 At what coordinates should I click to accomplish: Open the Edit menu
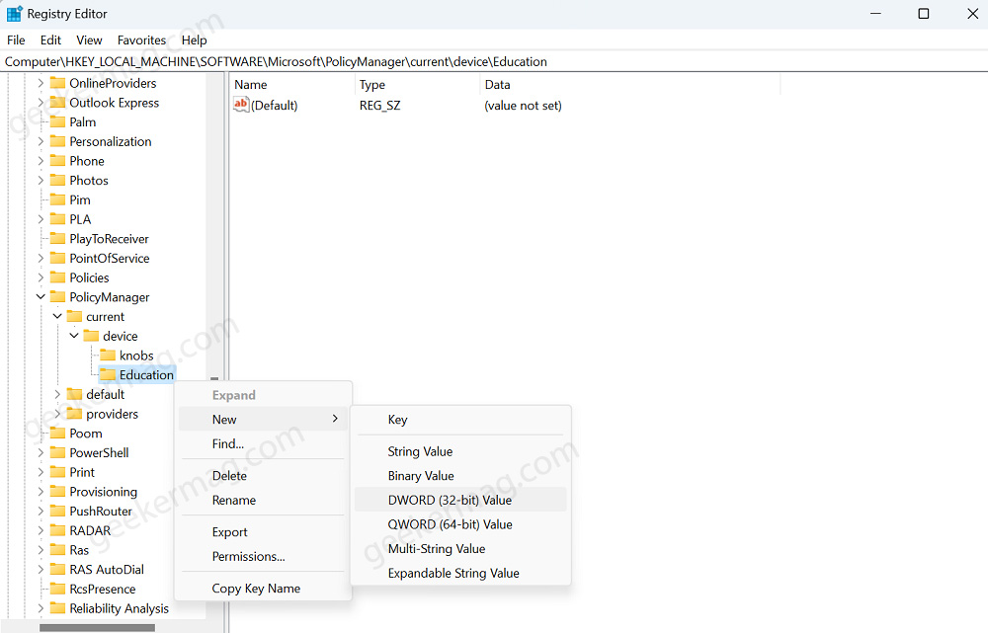pos(50,40)
